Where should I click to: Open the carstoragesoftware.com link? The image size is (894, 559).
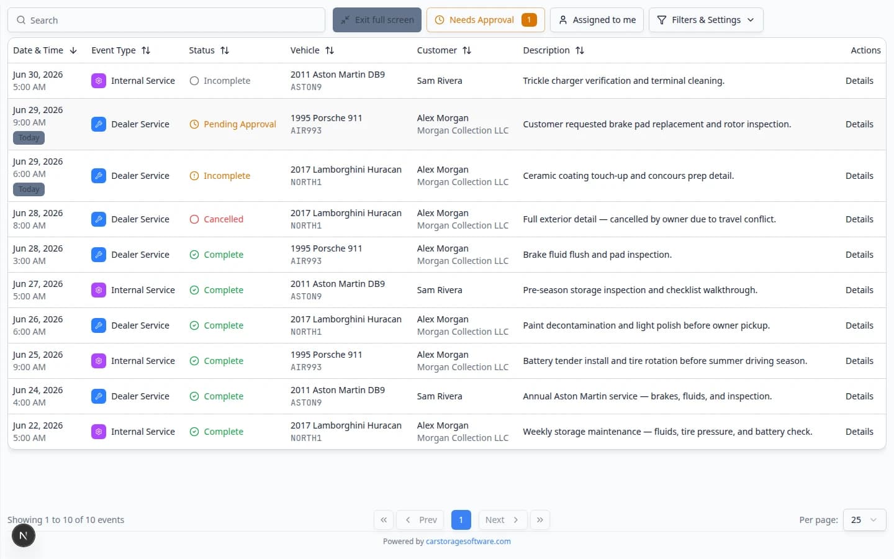[468, 542]
